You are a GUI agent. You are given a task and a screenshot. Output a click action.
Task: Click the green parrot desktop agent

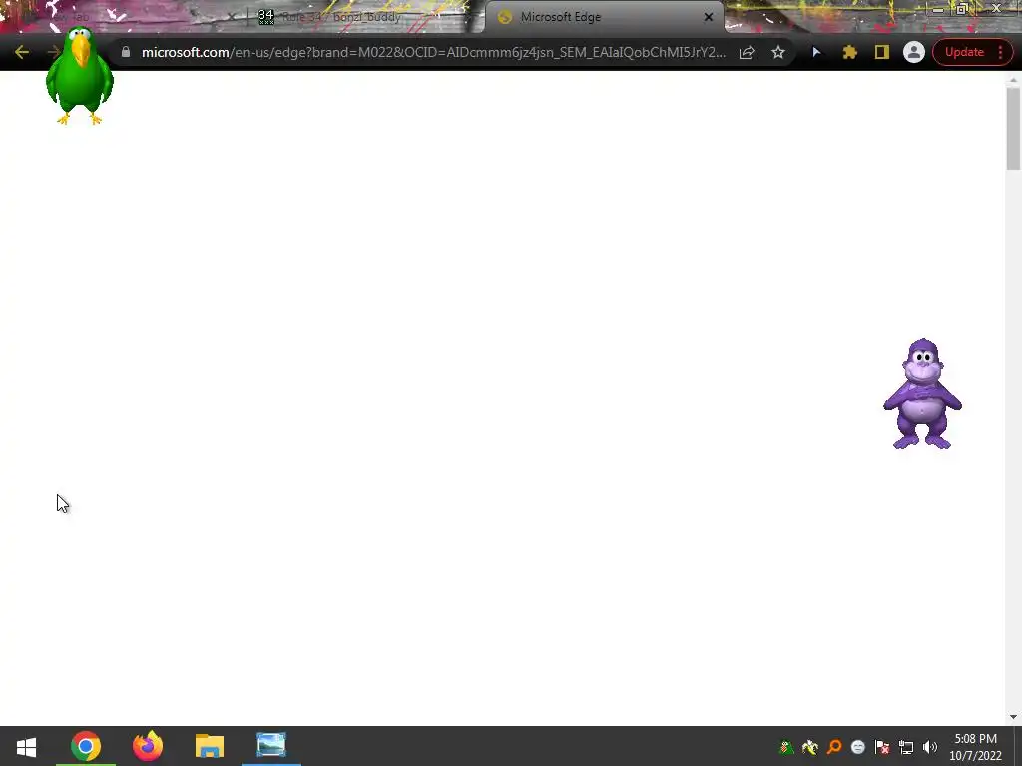pyautogui.click(x=80, y=76)
